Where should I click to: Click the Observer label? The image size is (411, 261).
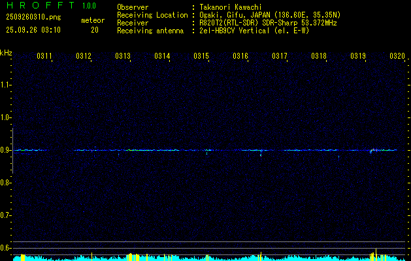click(x=133, y=7)
